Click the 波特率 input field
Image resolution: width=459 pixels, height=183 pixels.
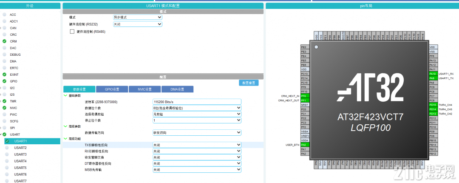197,102
